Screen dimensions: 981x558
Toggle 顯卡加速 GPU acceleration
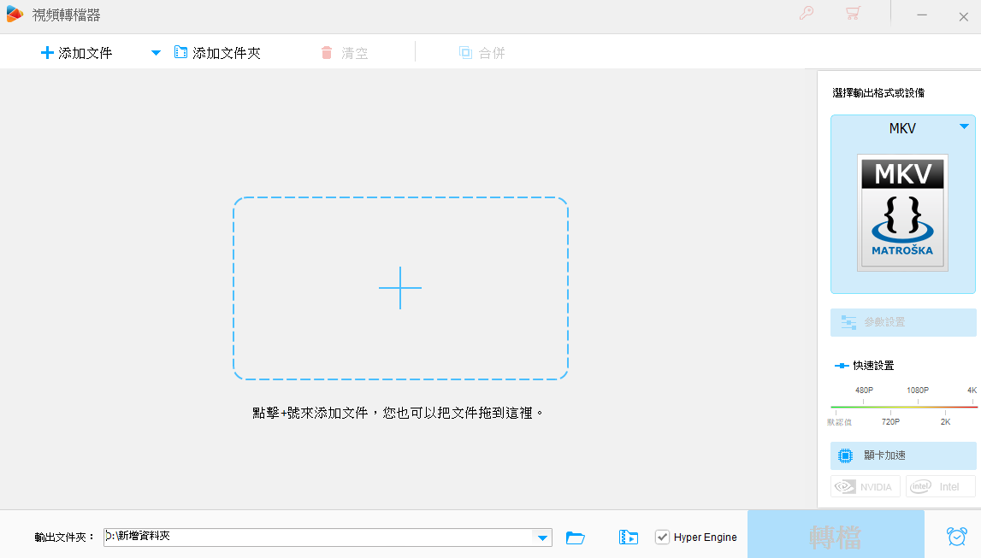pos(903,455)
